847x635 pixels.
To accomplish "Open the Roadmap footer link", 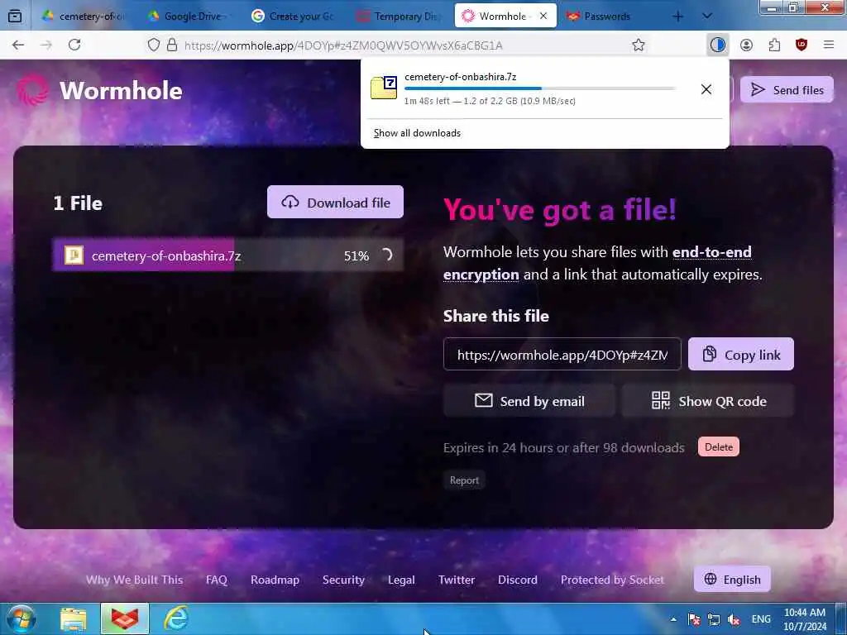I will tap(275, 580).
